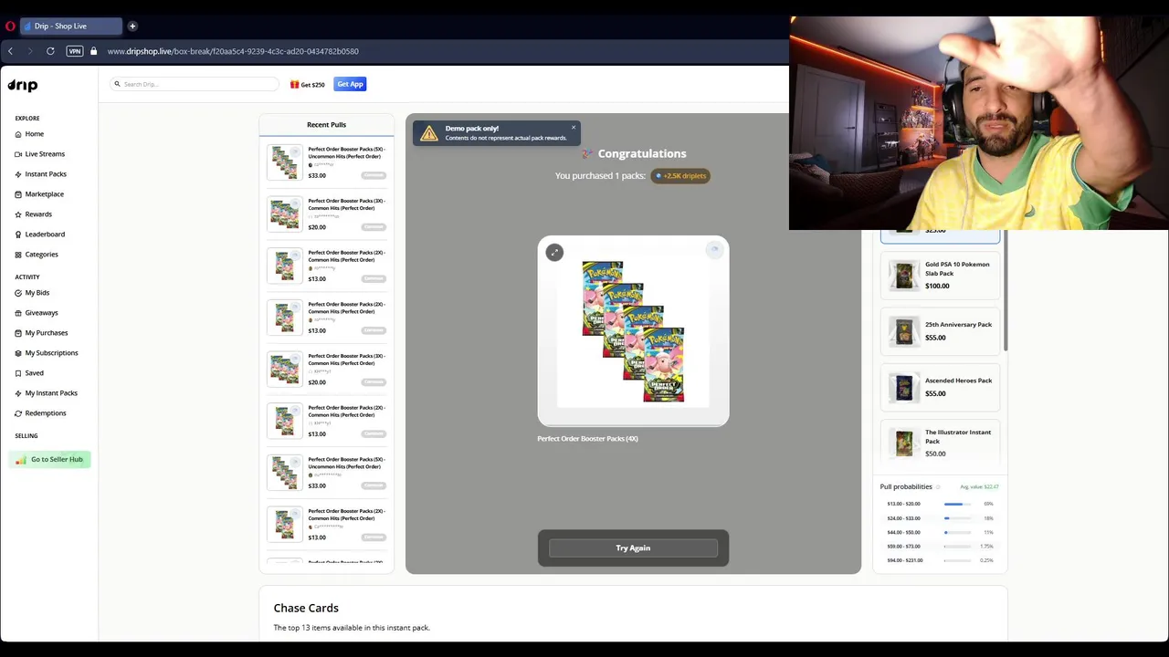Click the Drip logo
Screen dimensions: 1169x657
click(23, 85)
